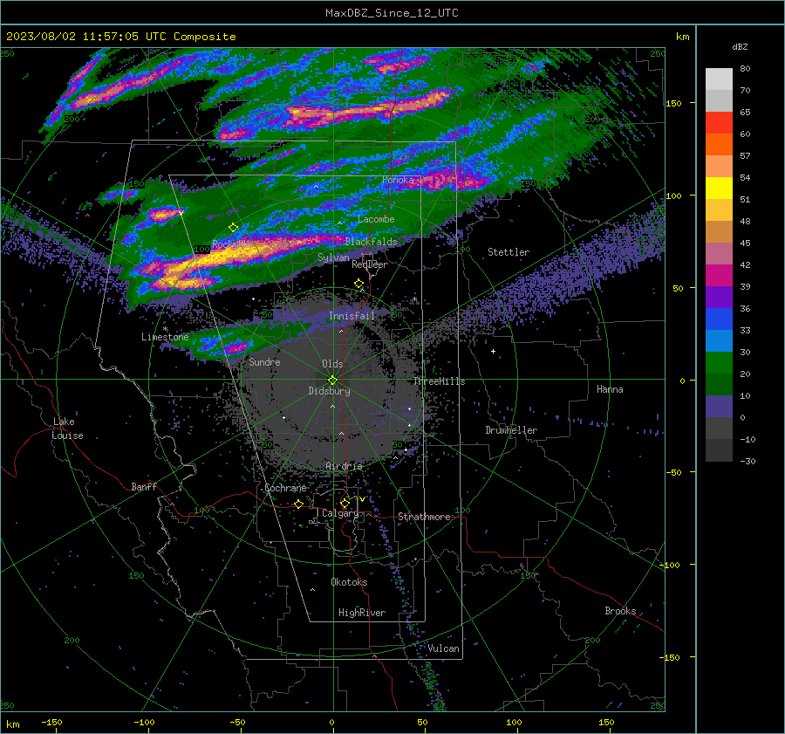
Task: Select the slate purple 10-0 dBZ swatch
Action: (x=719, y=406)
